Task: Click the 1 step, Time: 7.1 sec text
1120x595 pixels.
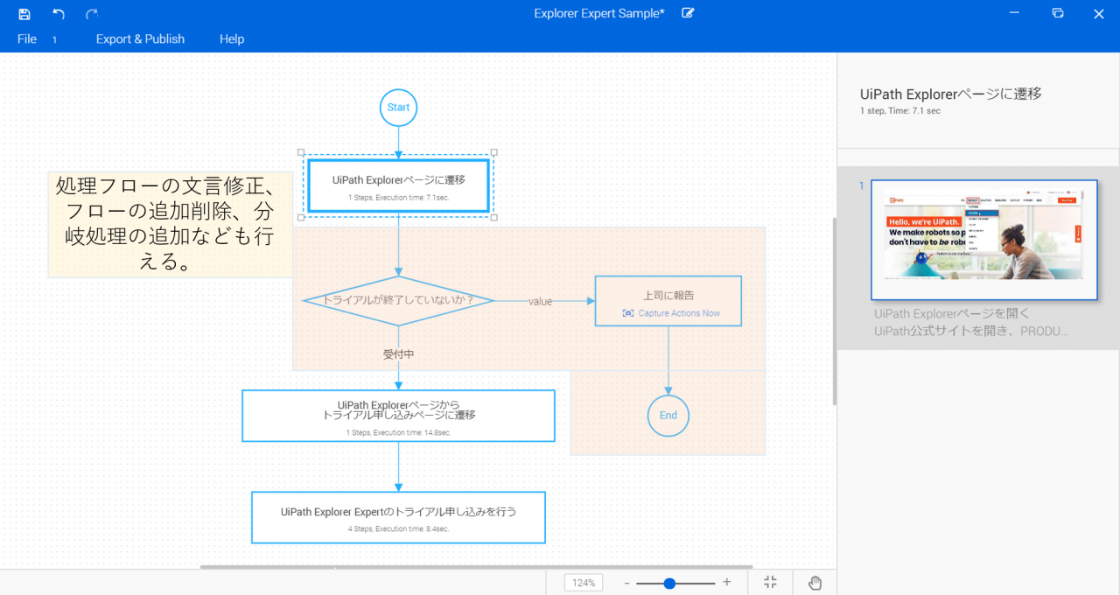Action: tap(900, 111)
